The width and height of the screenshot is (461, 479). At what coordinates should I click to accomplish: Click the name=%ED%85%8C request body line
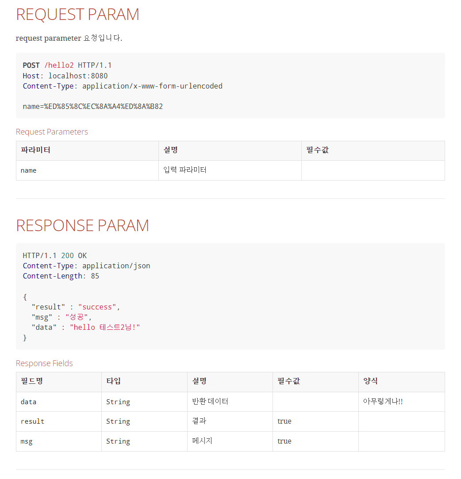tap(93, 106)
